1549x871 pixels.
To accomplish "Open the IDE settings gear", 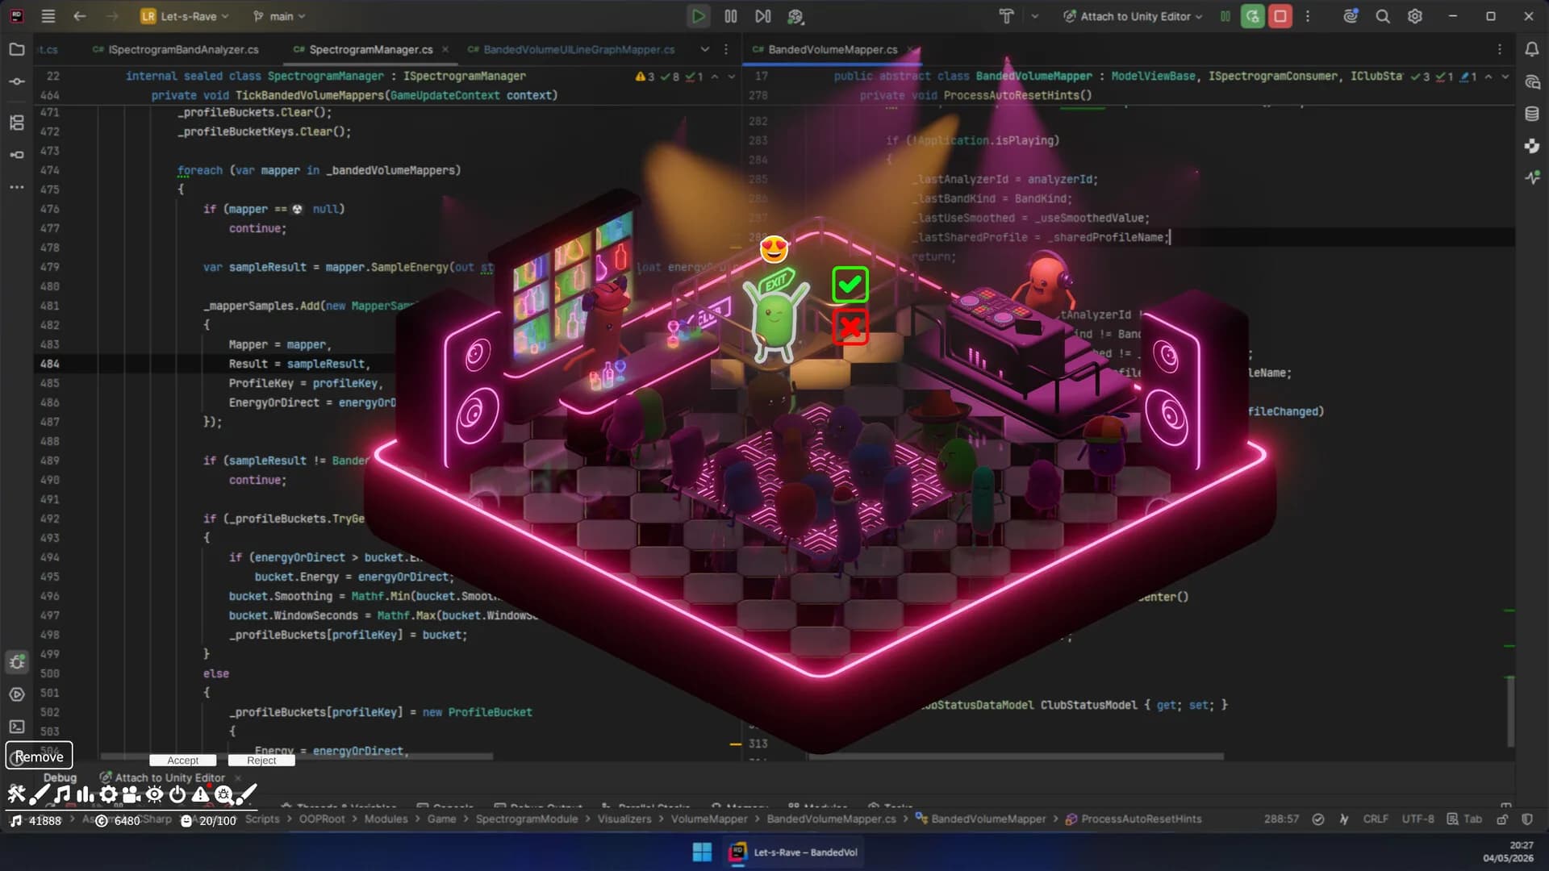I will (x=1415, y=16).
